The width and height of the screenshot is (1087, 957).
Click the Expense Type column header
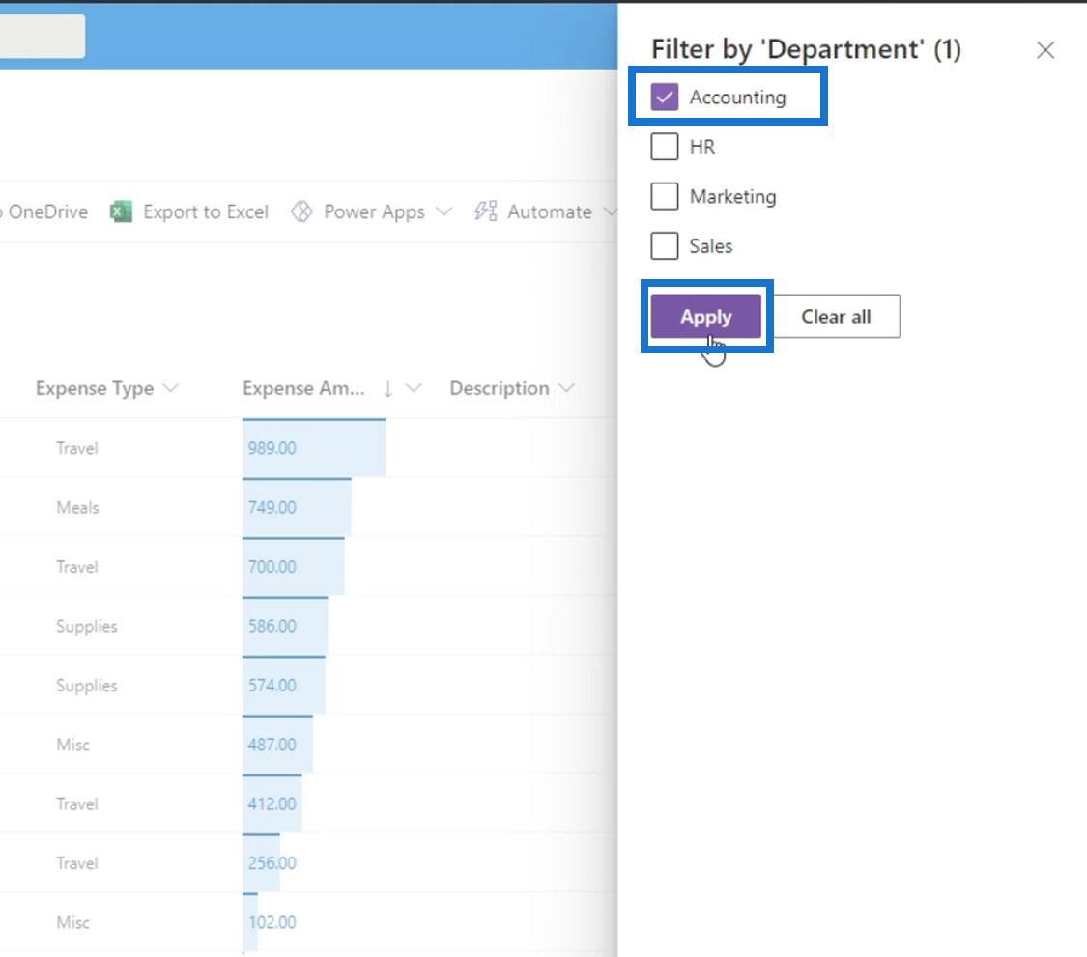(x=95, y=388)
